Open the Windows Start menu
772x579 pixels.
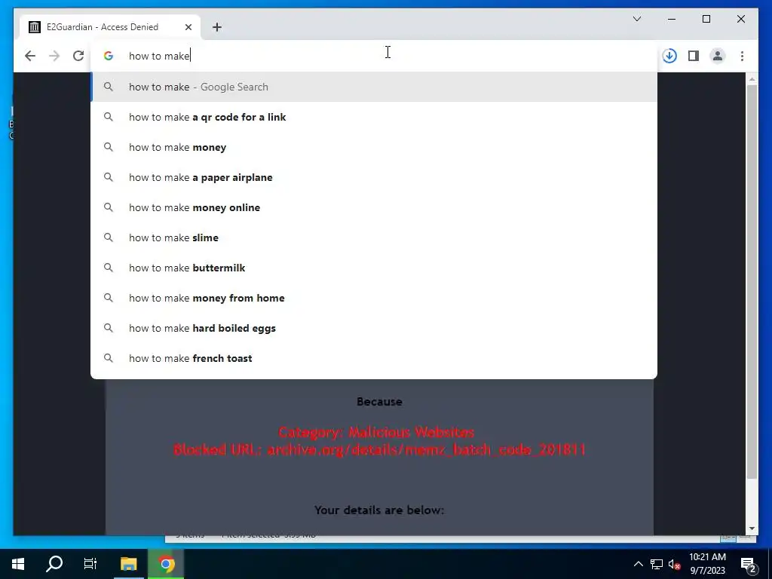pos(18,564)
